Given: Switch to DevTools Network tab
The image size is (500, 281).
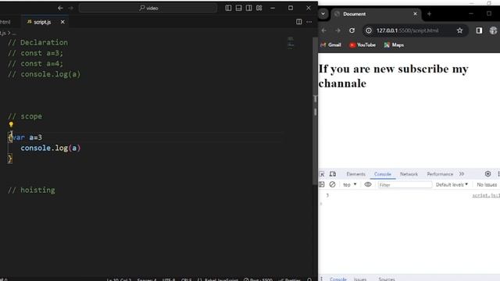Looking at the screenshot, I should coord(409,174).
